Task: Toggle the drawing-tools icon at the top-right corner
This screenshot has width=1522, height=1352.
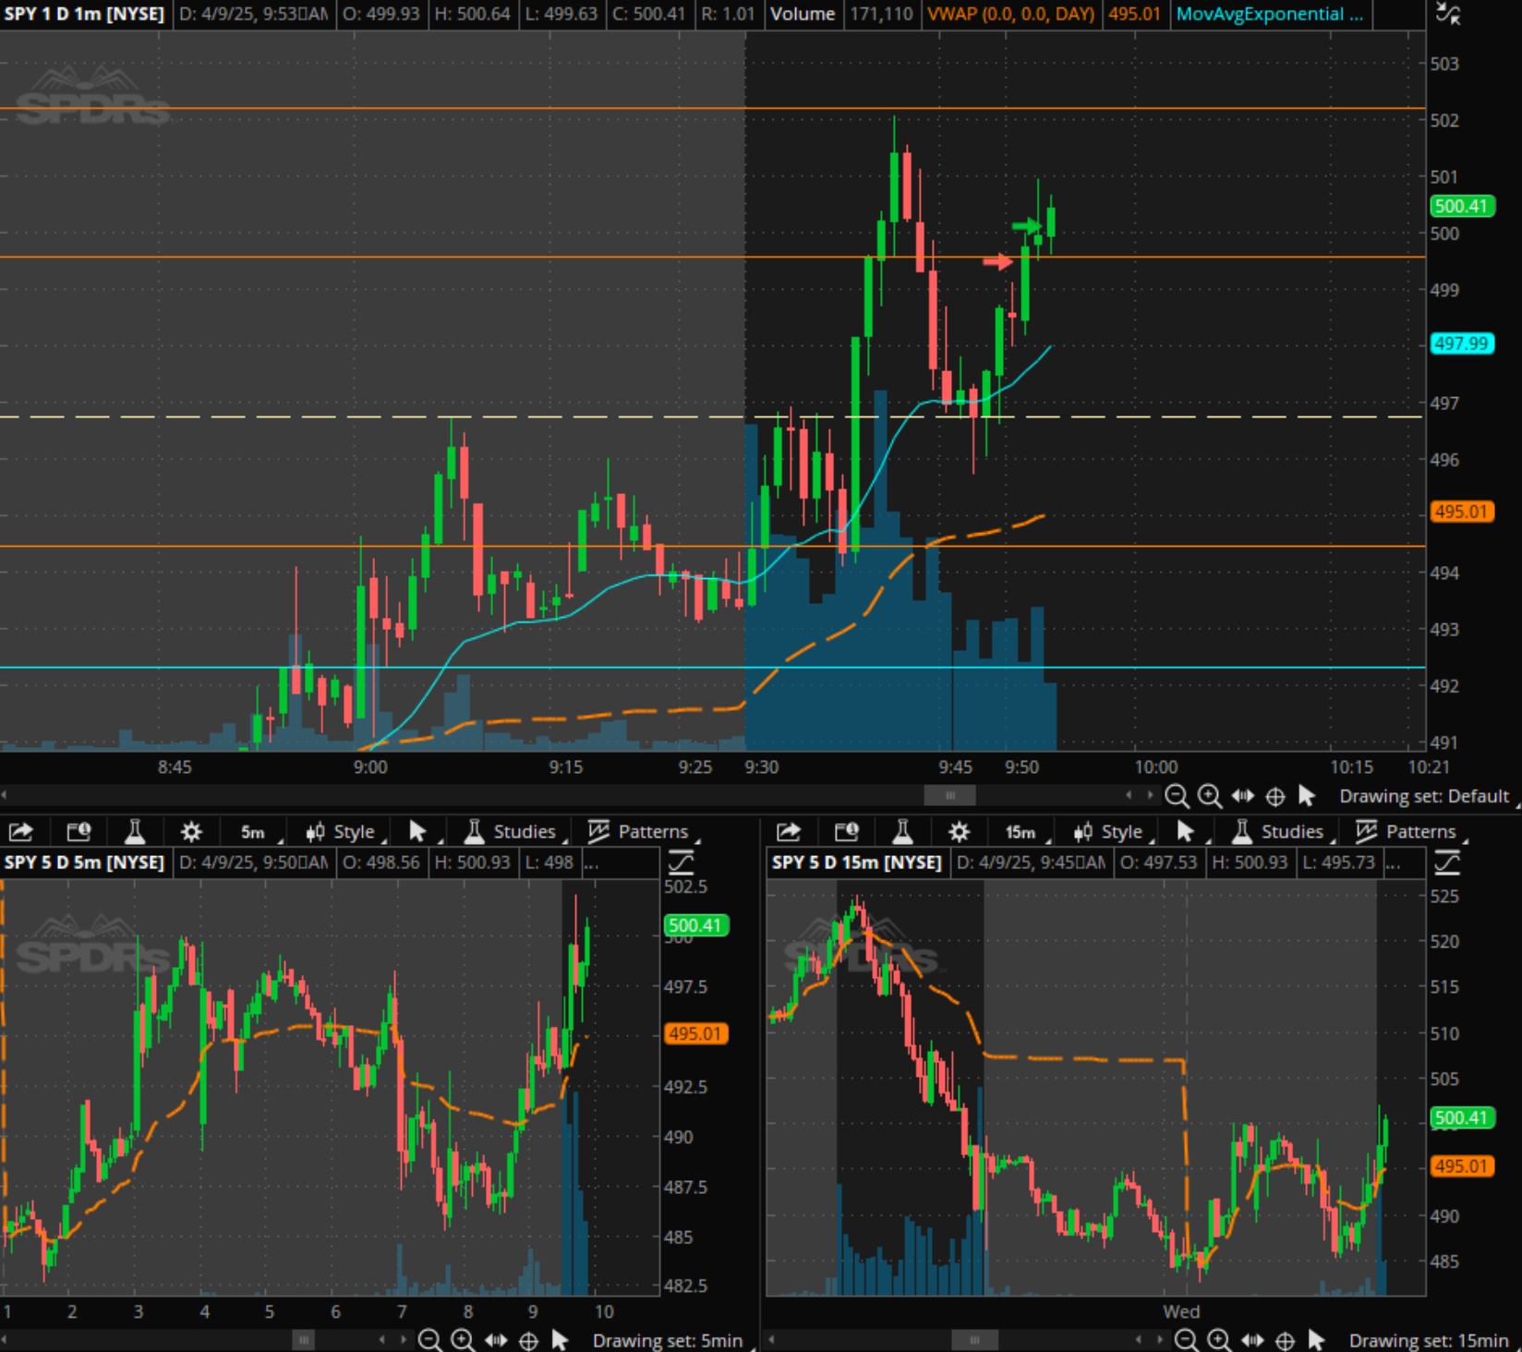Action: 1448,14
